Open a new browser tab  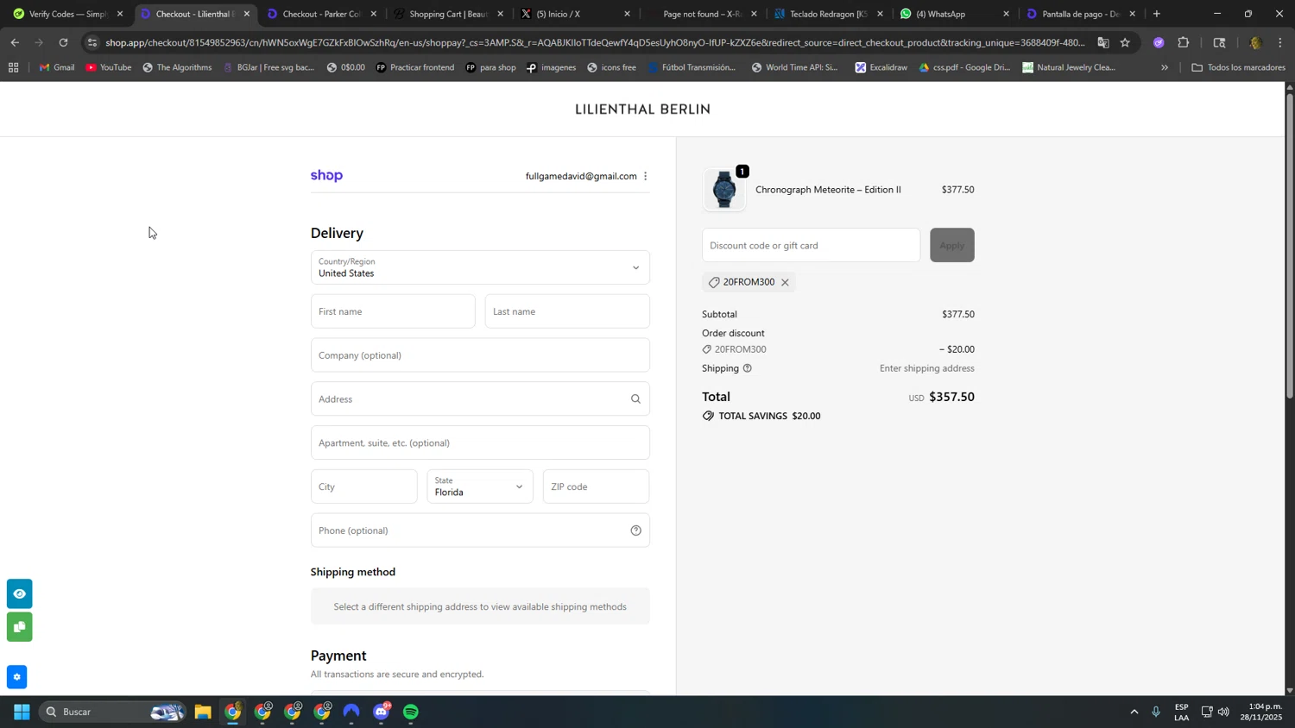tap(1156, 14)
